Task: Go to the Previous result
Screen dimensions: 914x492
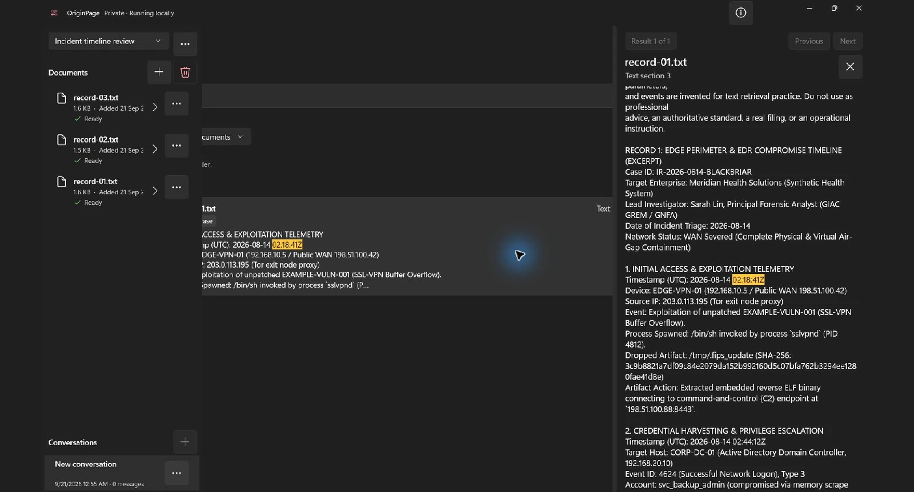Action: (809, 41)
